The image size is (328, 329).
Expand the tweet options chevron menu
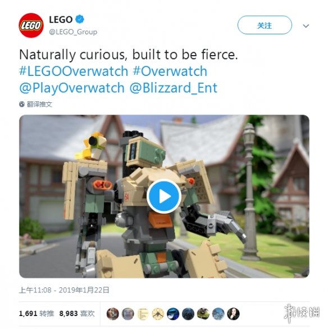coord(306,26)
